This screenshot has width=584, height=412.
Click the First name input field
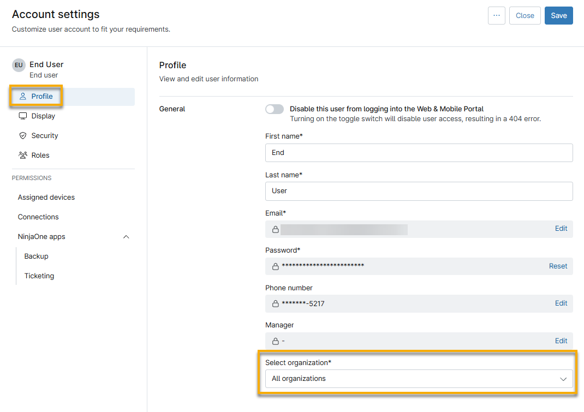(419, 153)
